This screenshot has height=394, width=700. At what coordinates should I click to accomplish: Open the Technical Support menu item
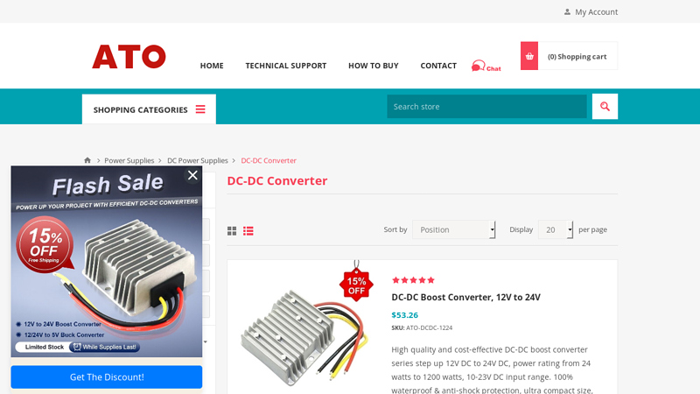[286, 66]
